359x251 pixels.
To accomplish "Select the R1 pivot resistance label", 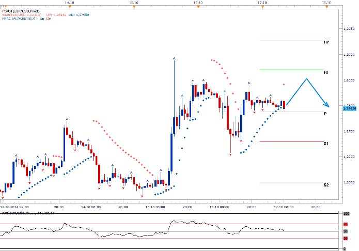I will coord(326,73).
